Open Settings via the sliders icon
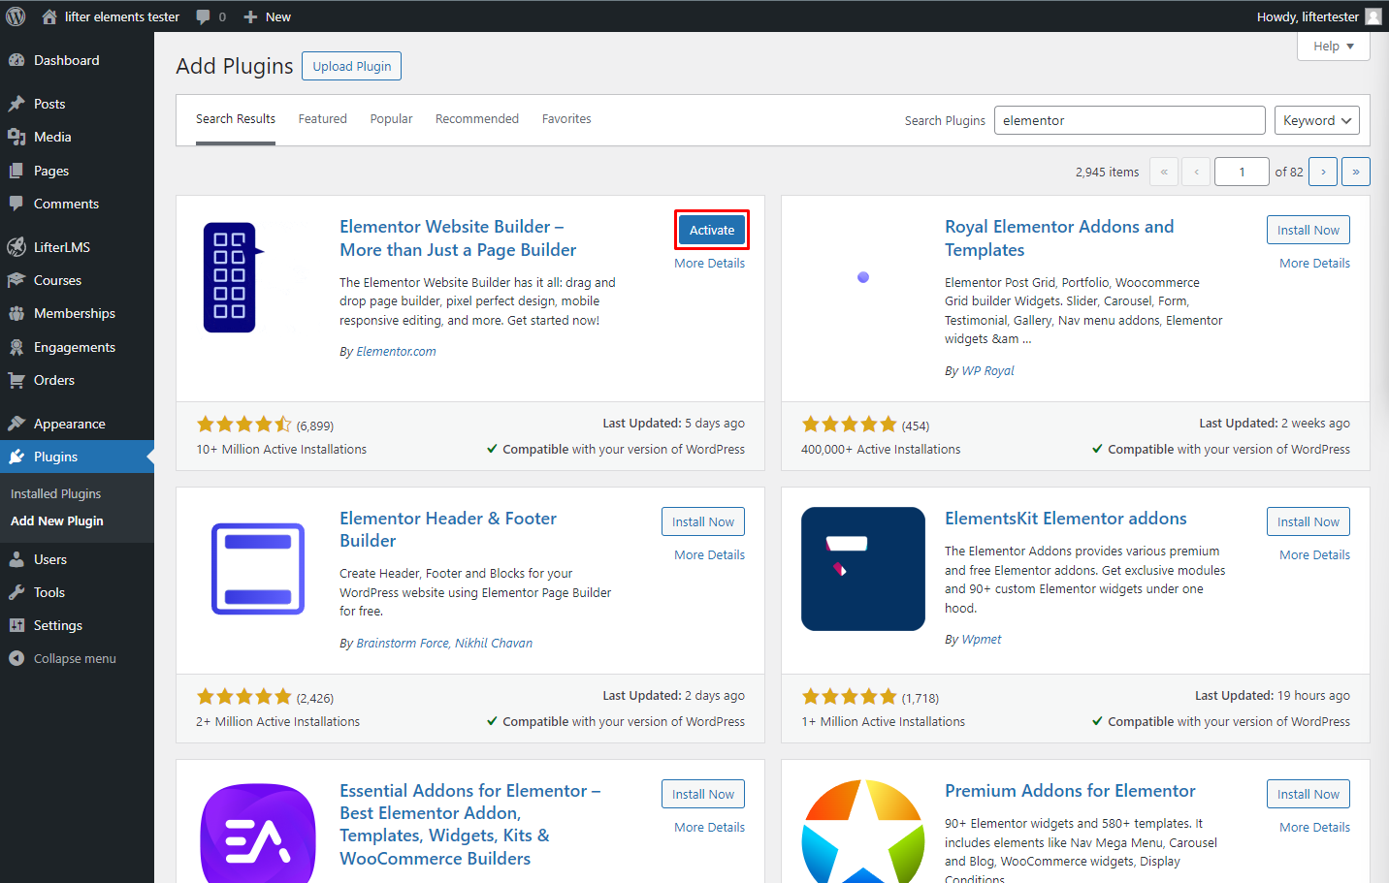This screenshot has width=1389, height=883. [x=19, y=625]
